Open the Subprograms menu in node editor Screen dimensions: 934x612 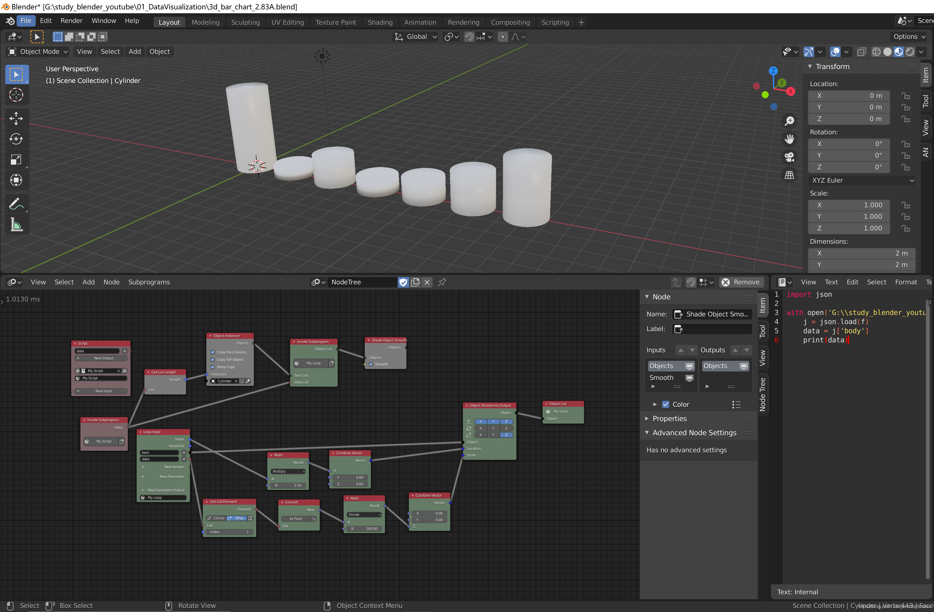(x=149, y=282)
